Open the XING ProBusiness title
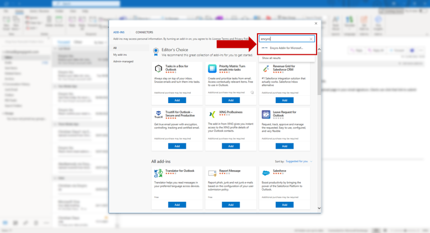Screen dimensions: 430x233 [231, 112]
